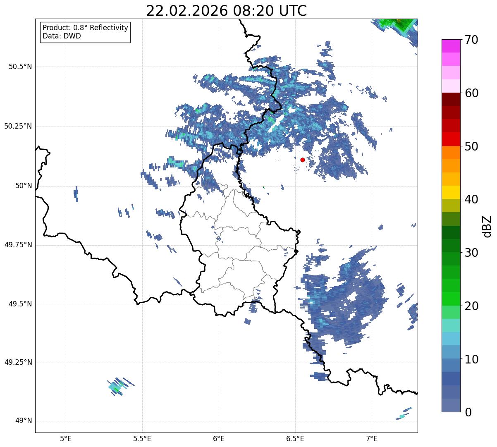Click the 'Product: 0.8° Reflectivity' label
Image resolution: width=497 pixels, height=447 pixels.
coord(86,28)
